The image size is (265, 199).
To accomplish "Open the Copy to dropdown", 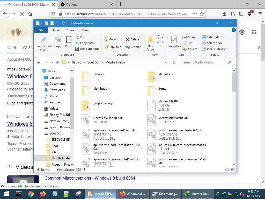I will pos(113,47).
